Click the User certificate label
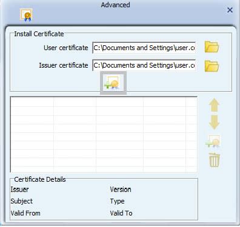The width and height of the screenshot is (240, 227). (x=66, y=48)
